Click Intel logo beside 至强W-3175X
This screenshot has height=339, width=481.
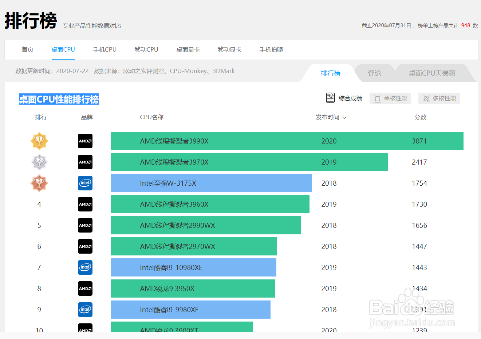click(x=85, y=183)
